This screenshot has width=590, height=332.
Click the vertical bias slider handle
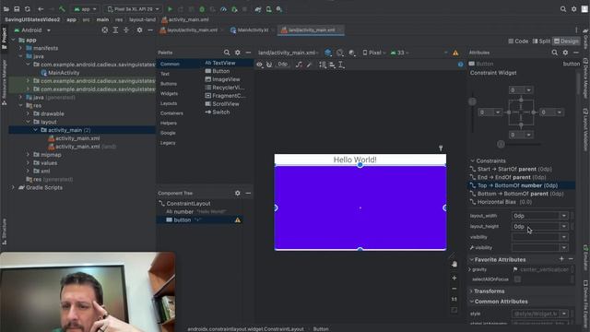[472, 101]
